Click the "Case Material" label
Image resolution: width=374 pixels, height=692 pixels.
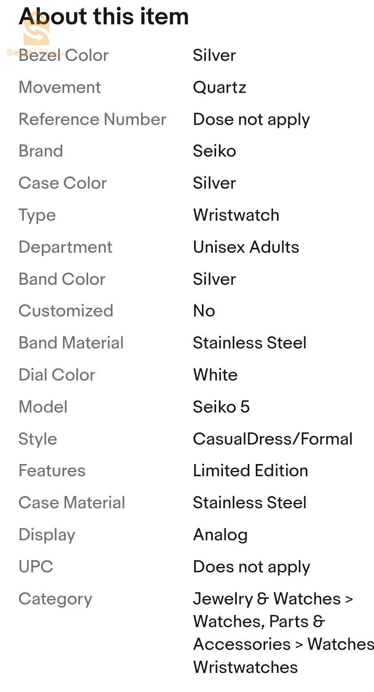[x=72, y=503]
